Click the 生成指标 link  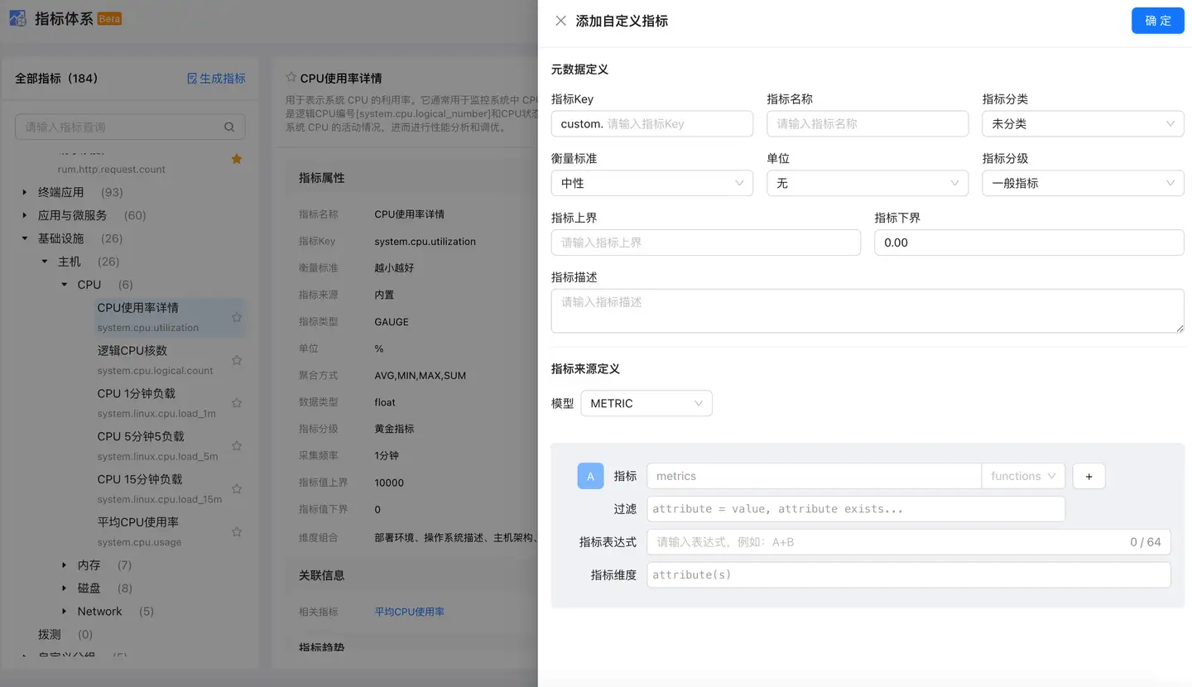click(x=216, y=78)
